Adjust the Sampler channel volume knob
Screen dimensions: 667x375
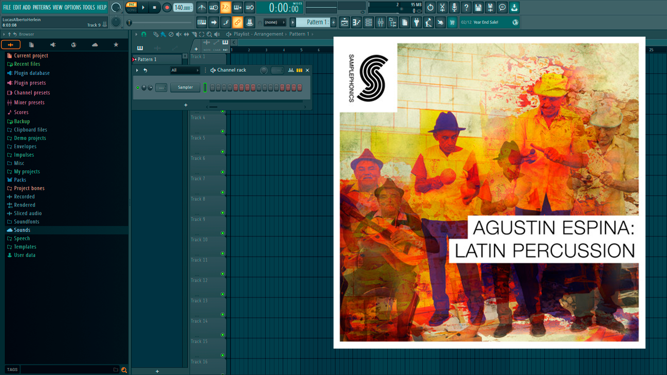[150, 87]
